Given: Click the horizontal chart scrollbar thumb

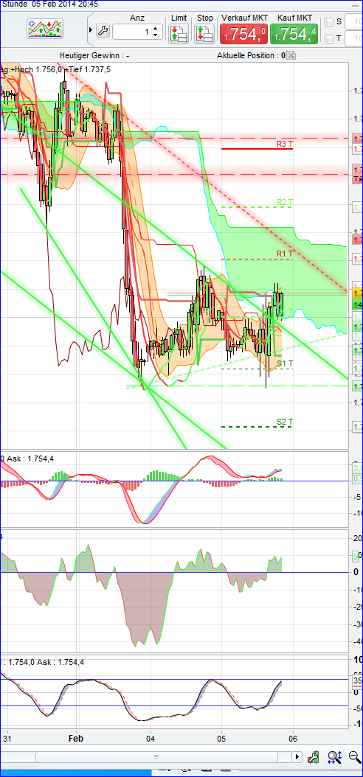Looking at the screenshot, I should pyautogui.click(x=156, y=756).
